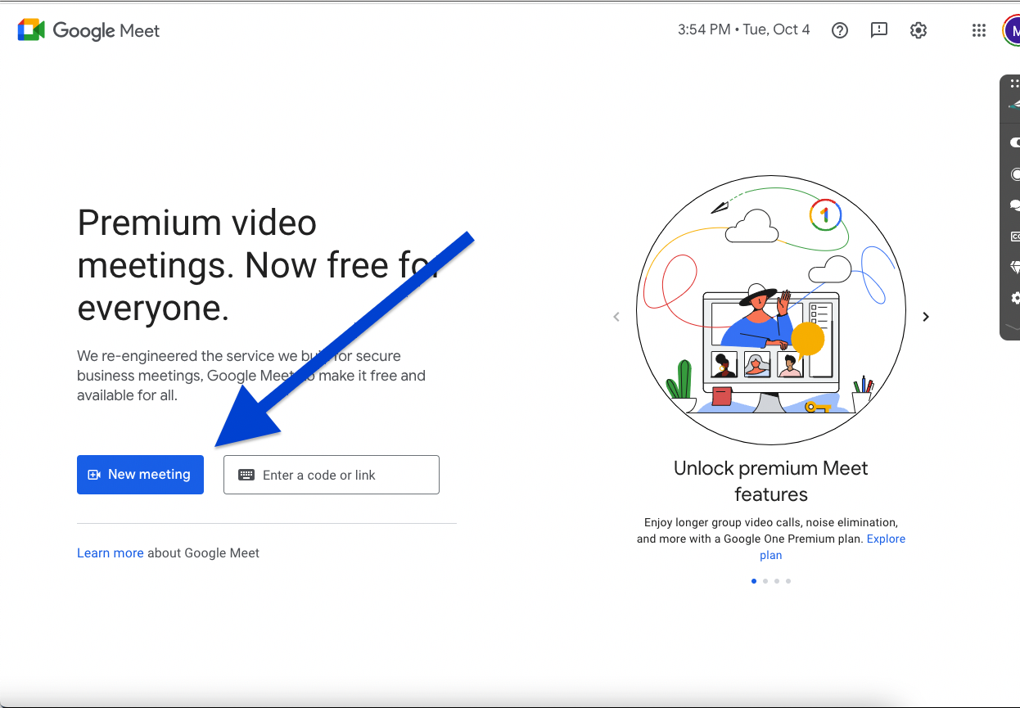Open the Google account avatar
This screenshot has height=708, width=1020.
tap(1012, 30)
